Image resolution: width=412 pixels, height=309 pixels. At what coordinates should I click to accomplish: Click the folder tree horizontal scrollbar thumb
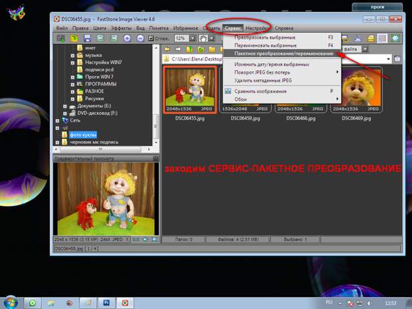(100, 150)
